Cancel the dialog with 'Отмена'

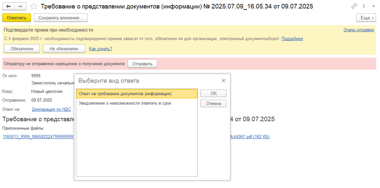click(213, 103)
